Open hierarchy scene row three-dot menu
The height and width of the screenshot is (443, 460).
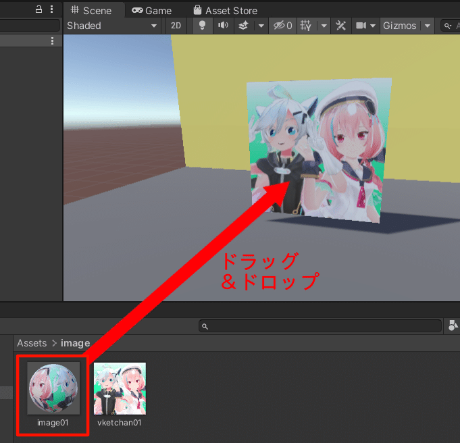pos(52,41)
